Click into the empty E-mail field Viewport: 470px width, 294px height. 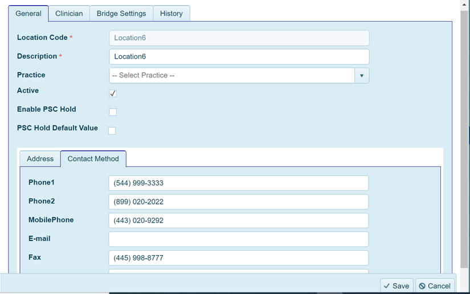[238, 239]
